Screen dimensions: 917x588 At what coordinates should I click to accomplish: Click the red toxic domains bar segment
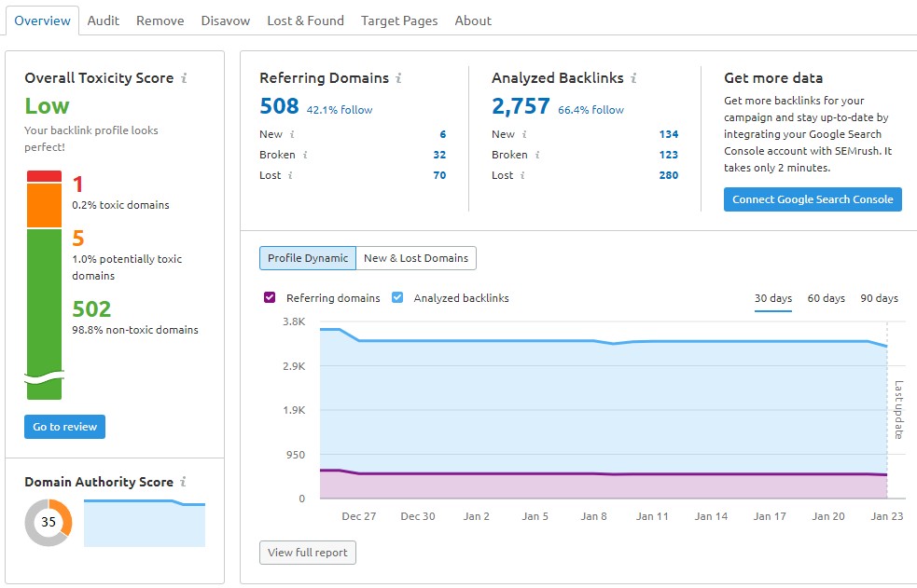44,173
